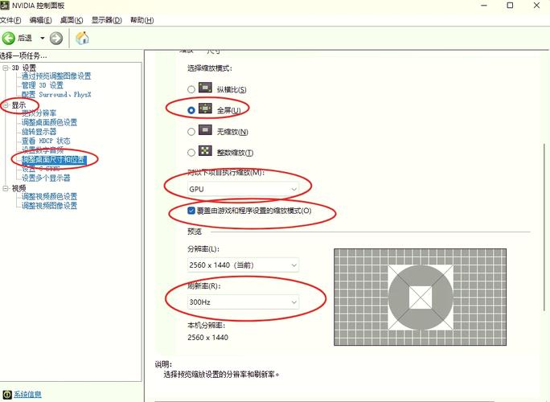Screen dimensions: 550x402
Task: Open 管理 3D 设置 task
Action: pos(43,85)
